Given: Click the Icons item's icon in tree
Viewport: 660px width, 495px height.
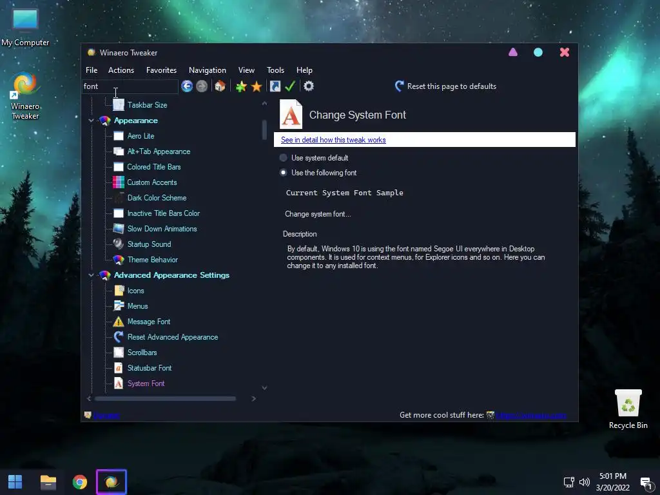Looking at the screenshot, I should tap(119, 291).
